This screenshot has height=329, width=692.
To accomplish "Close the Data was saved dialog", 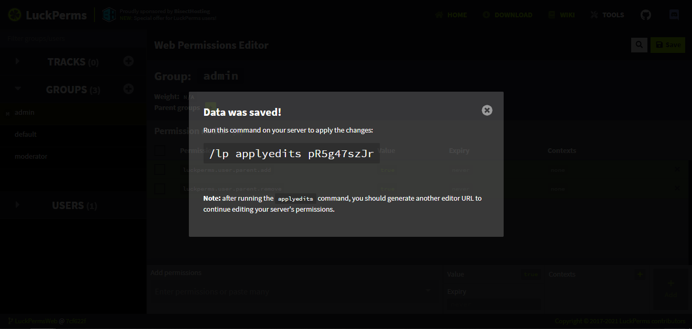I will point(487,110).
